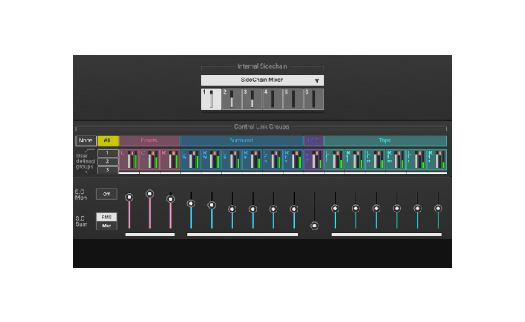Select sidechain slot 1
Viewport: 525px width, 322px height.
pos(210,99)
